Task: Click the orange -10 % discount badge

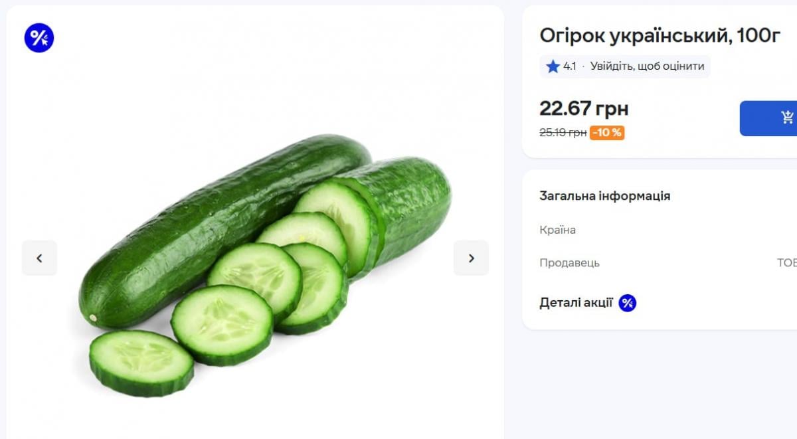Action: (x=607, y=133)
